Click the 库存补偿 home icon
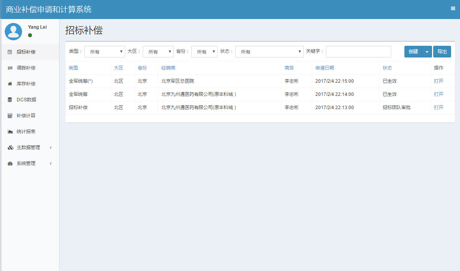 (x=10, y=84)
